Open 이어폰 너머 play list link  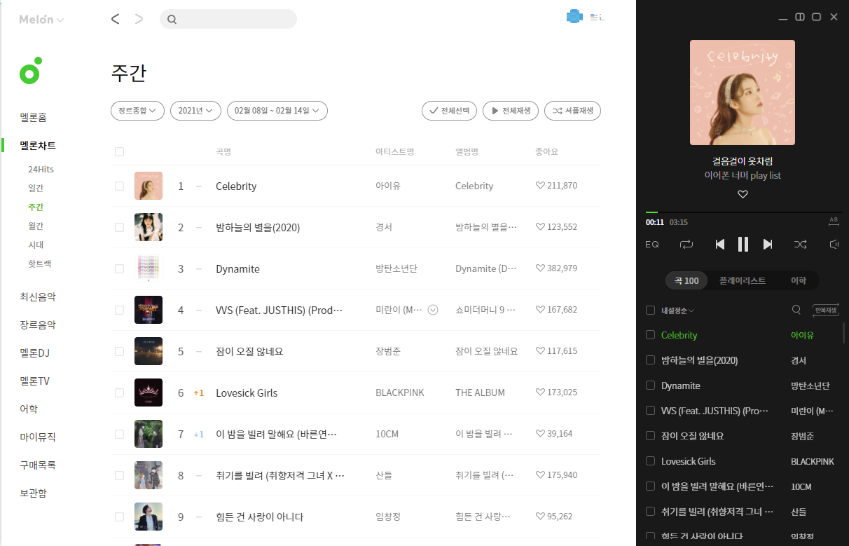coord(743,175)
